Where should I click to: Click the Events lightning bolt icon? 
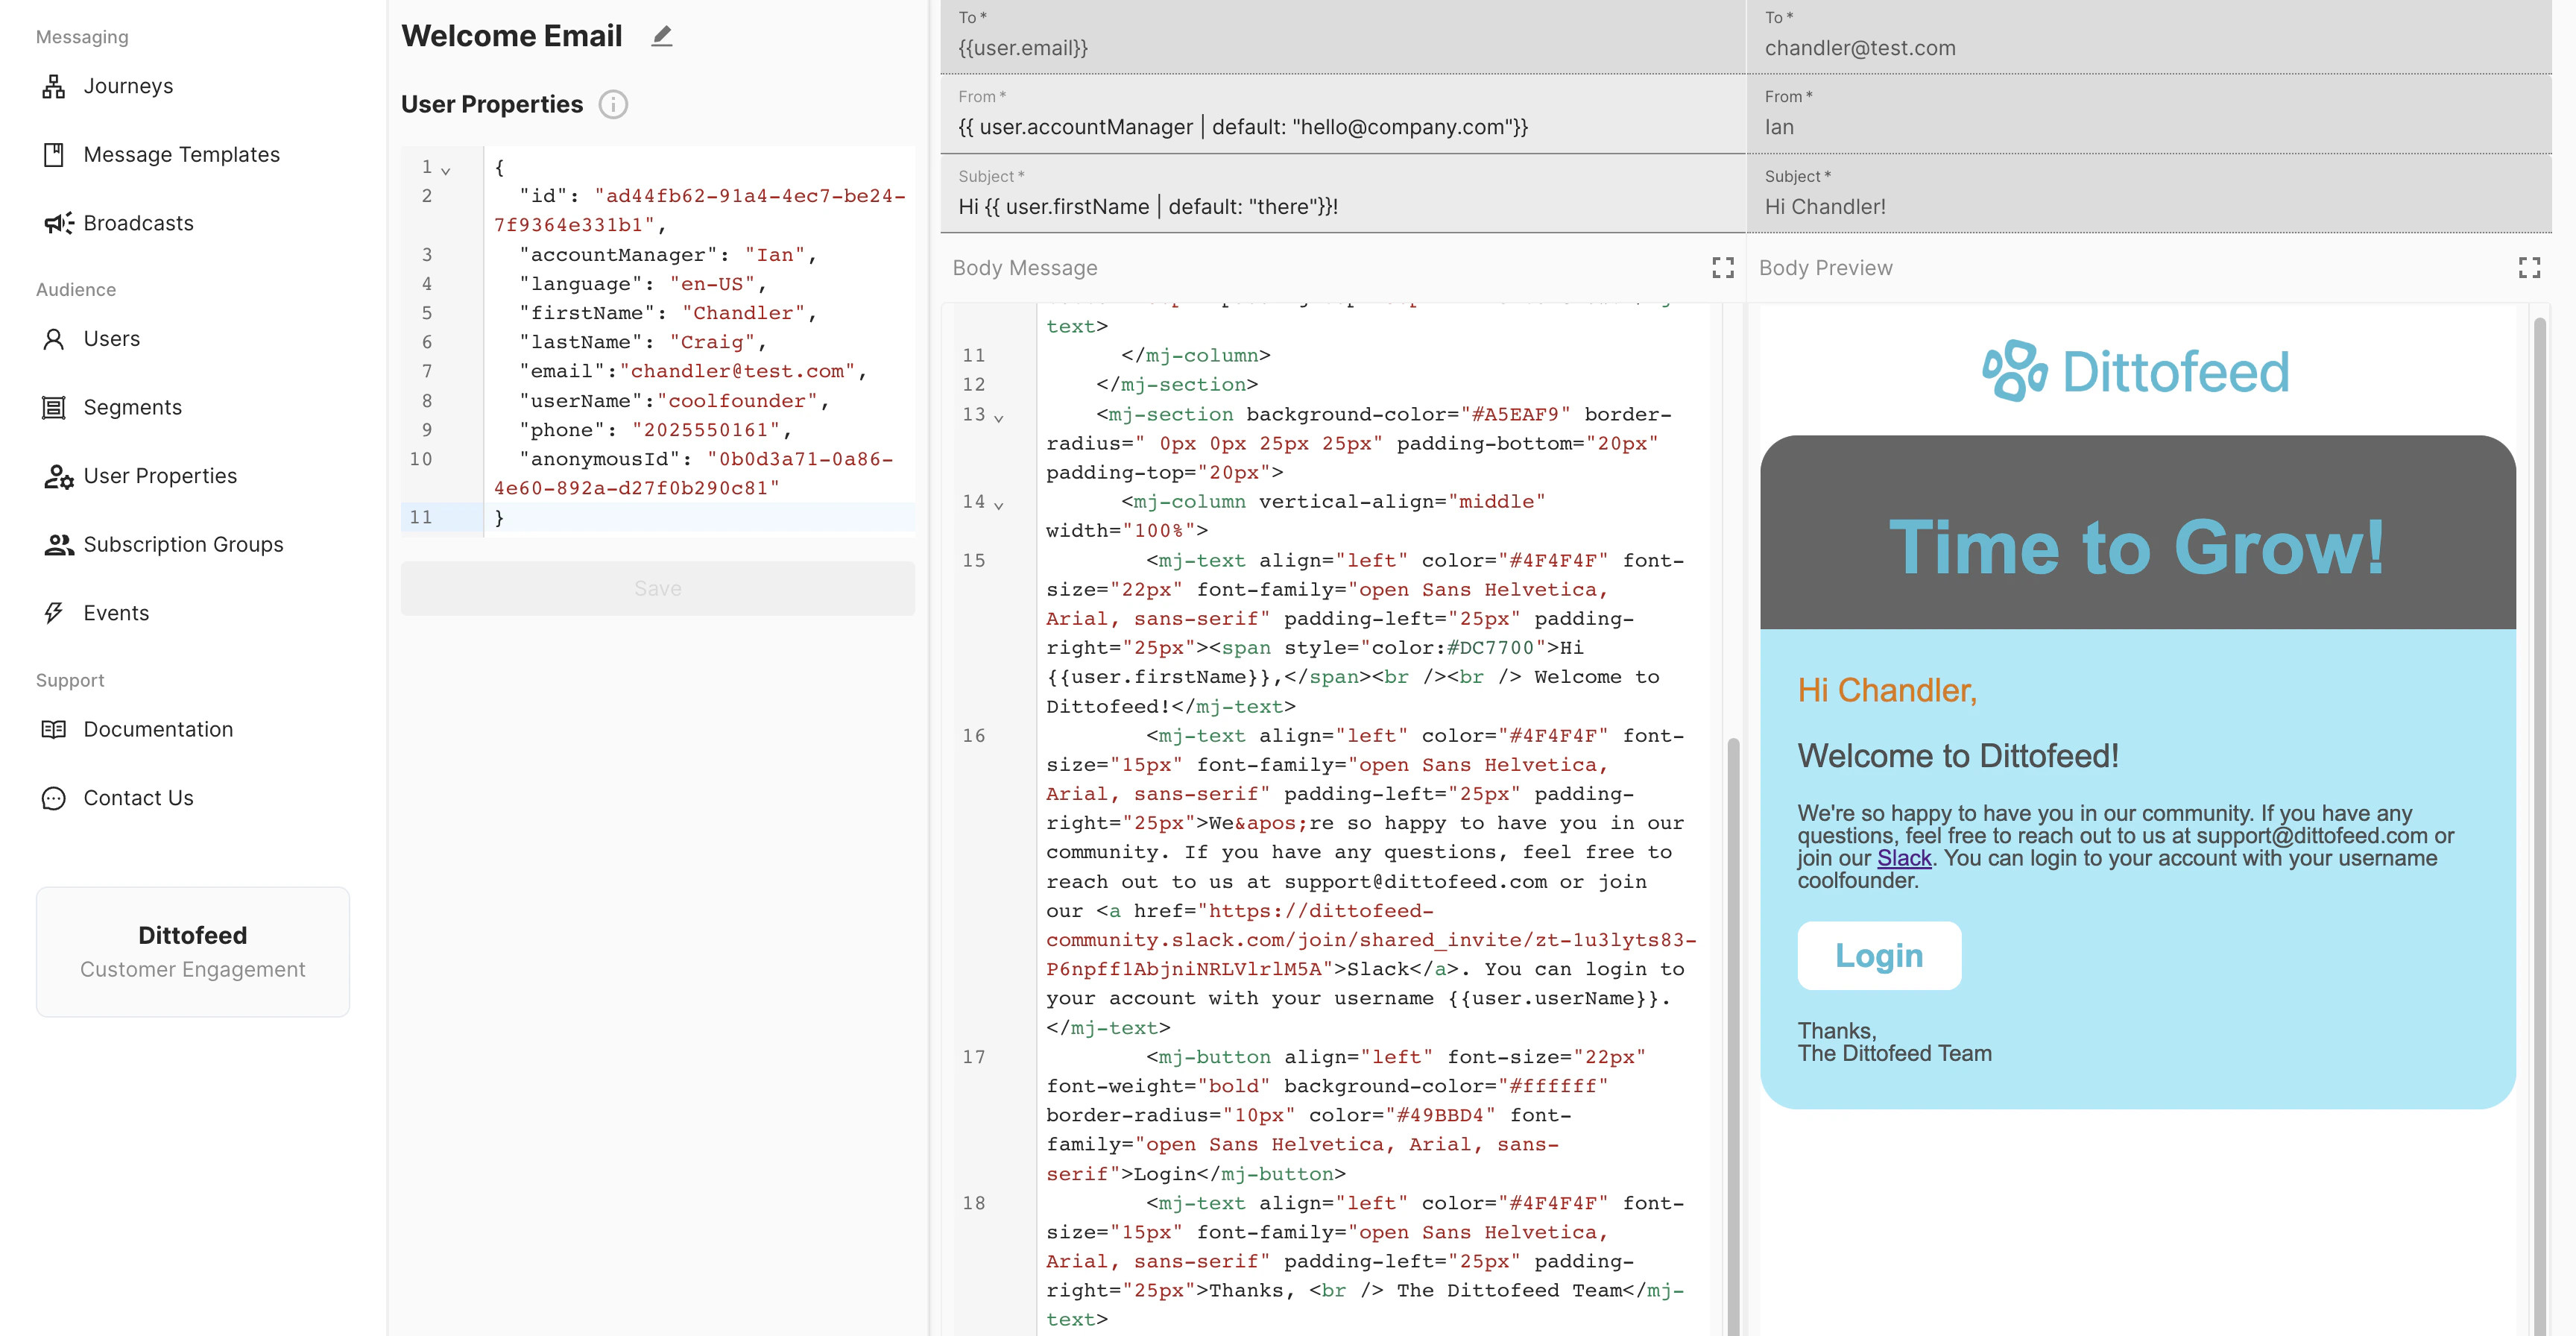(54, 613)
